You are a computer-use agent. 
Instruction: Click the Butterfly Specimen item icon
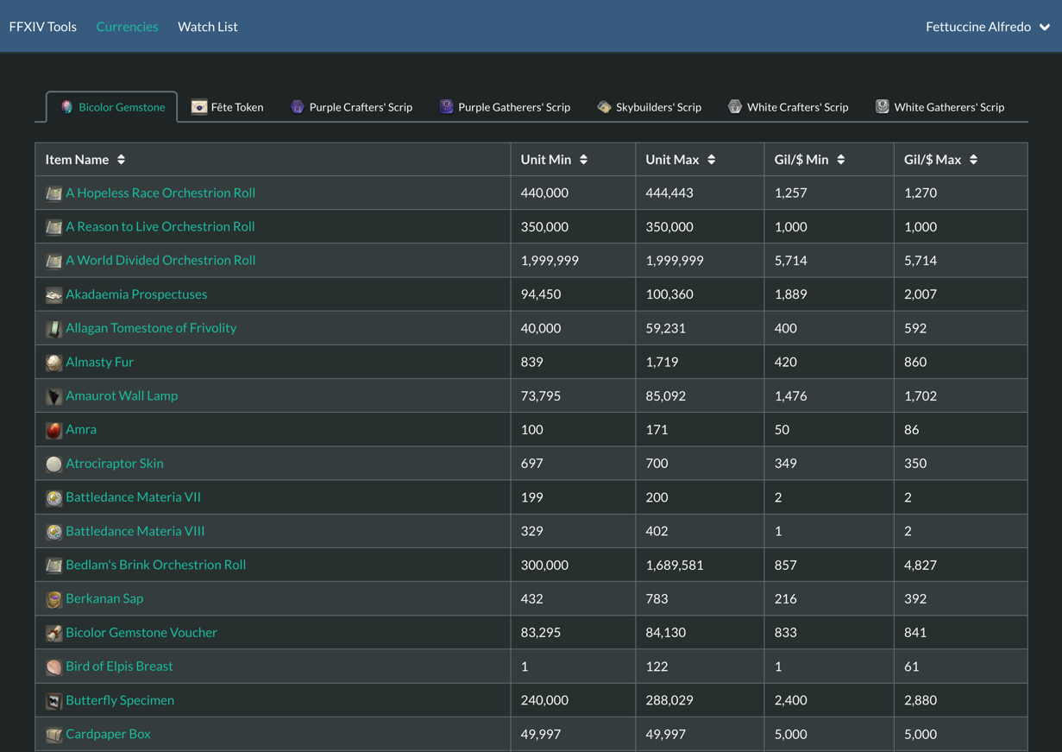point(53,700)
